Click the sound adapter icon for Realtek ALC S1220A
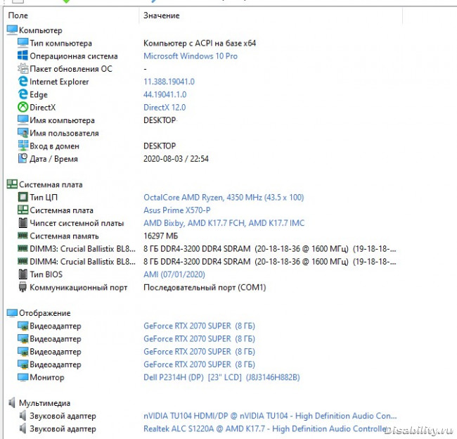Screen dimensions: 457x439 (x=22, y=428)
